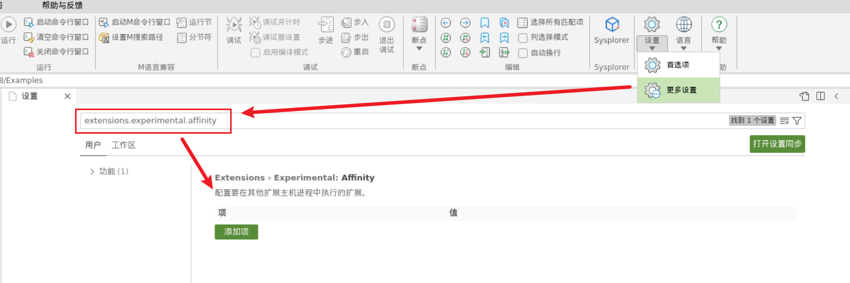Enable the compile mode checkbox

[255, 52]
